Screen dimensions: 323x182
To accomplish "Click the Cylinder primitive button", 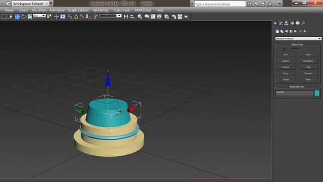I will [286, 67].
